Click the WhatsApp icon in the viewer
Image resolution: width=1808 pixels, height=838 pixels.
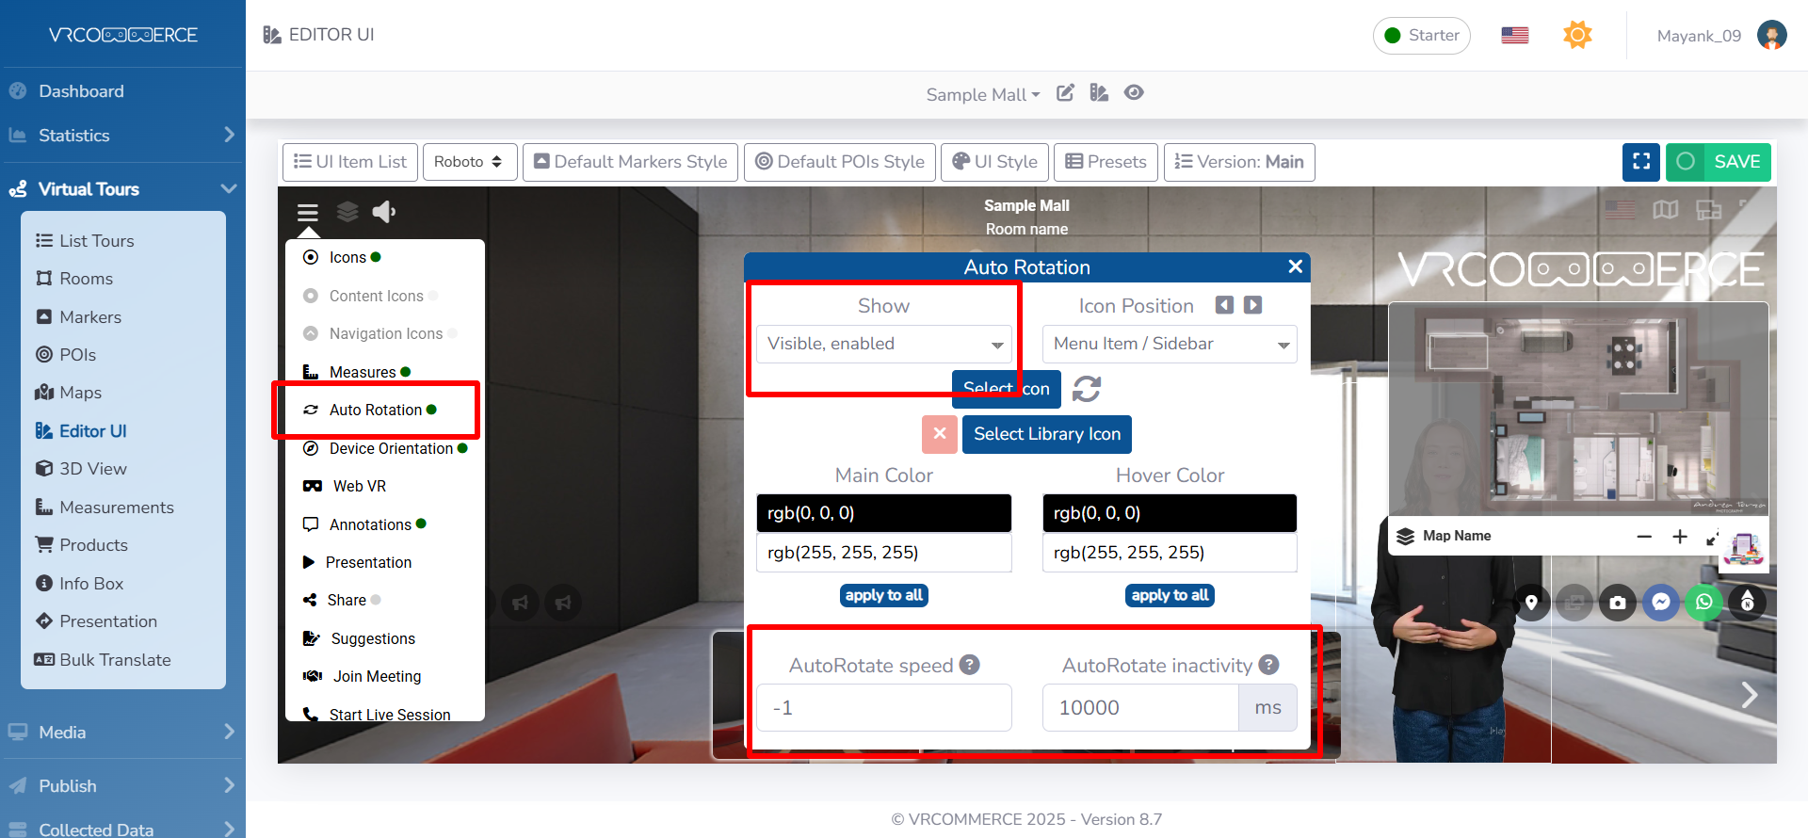point(1703,603)
